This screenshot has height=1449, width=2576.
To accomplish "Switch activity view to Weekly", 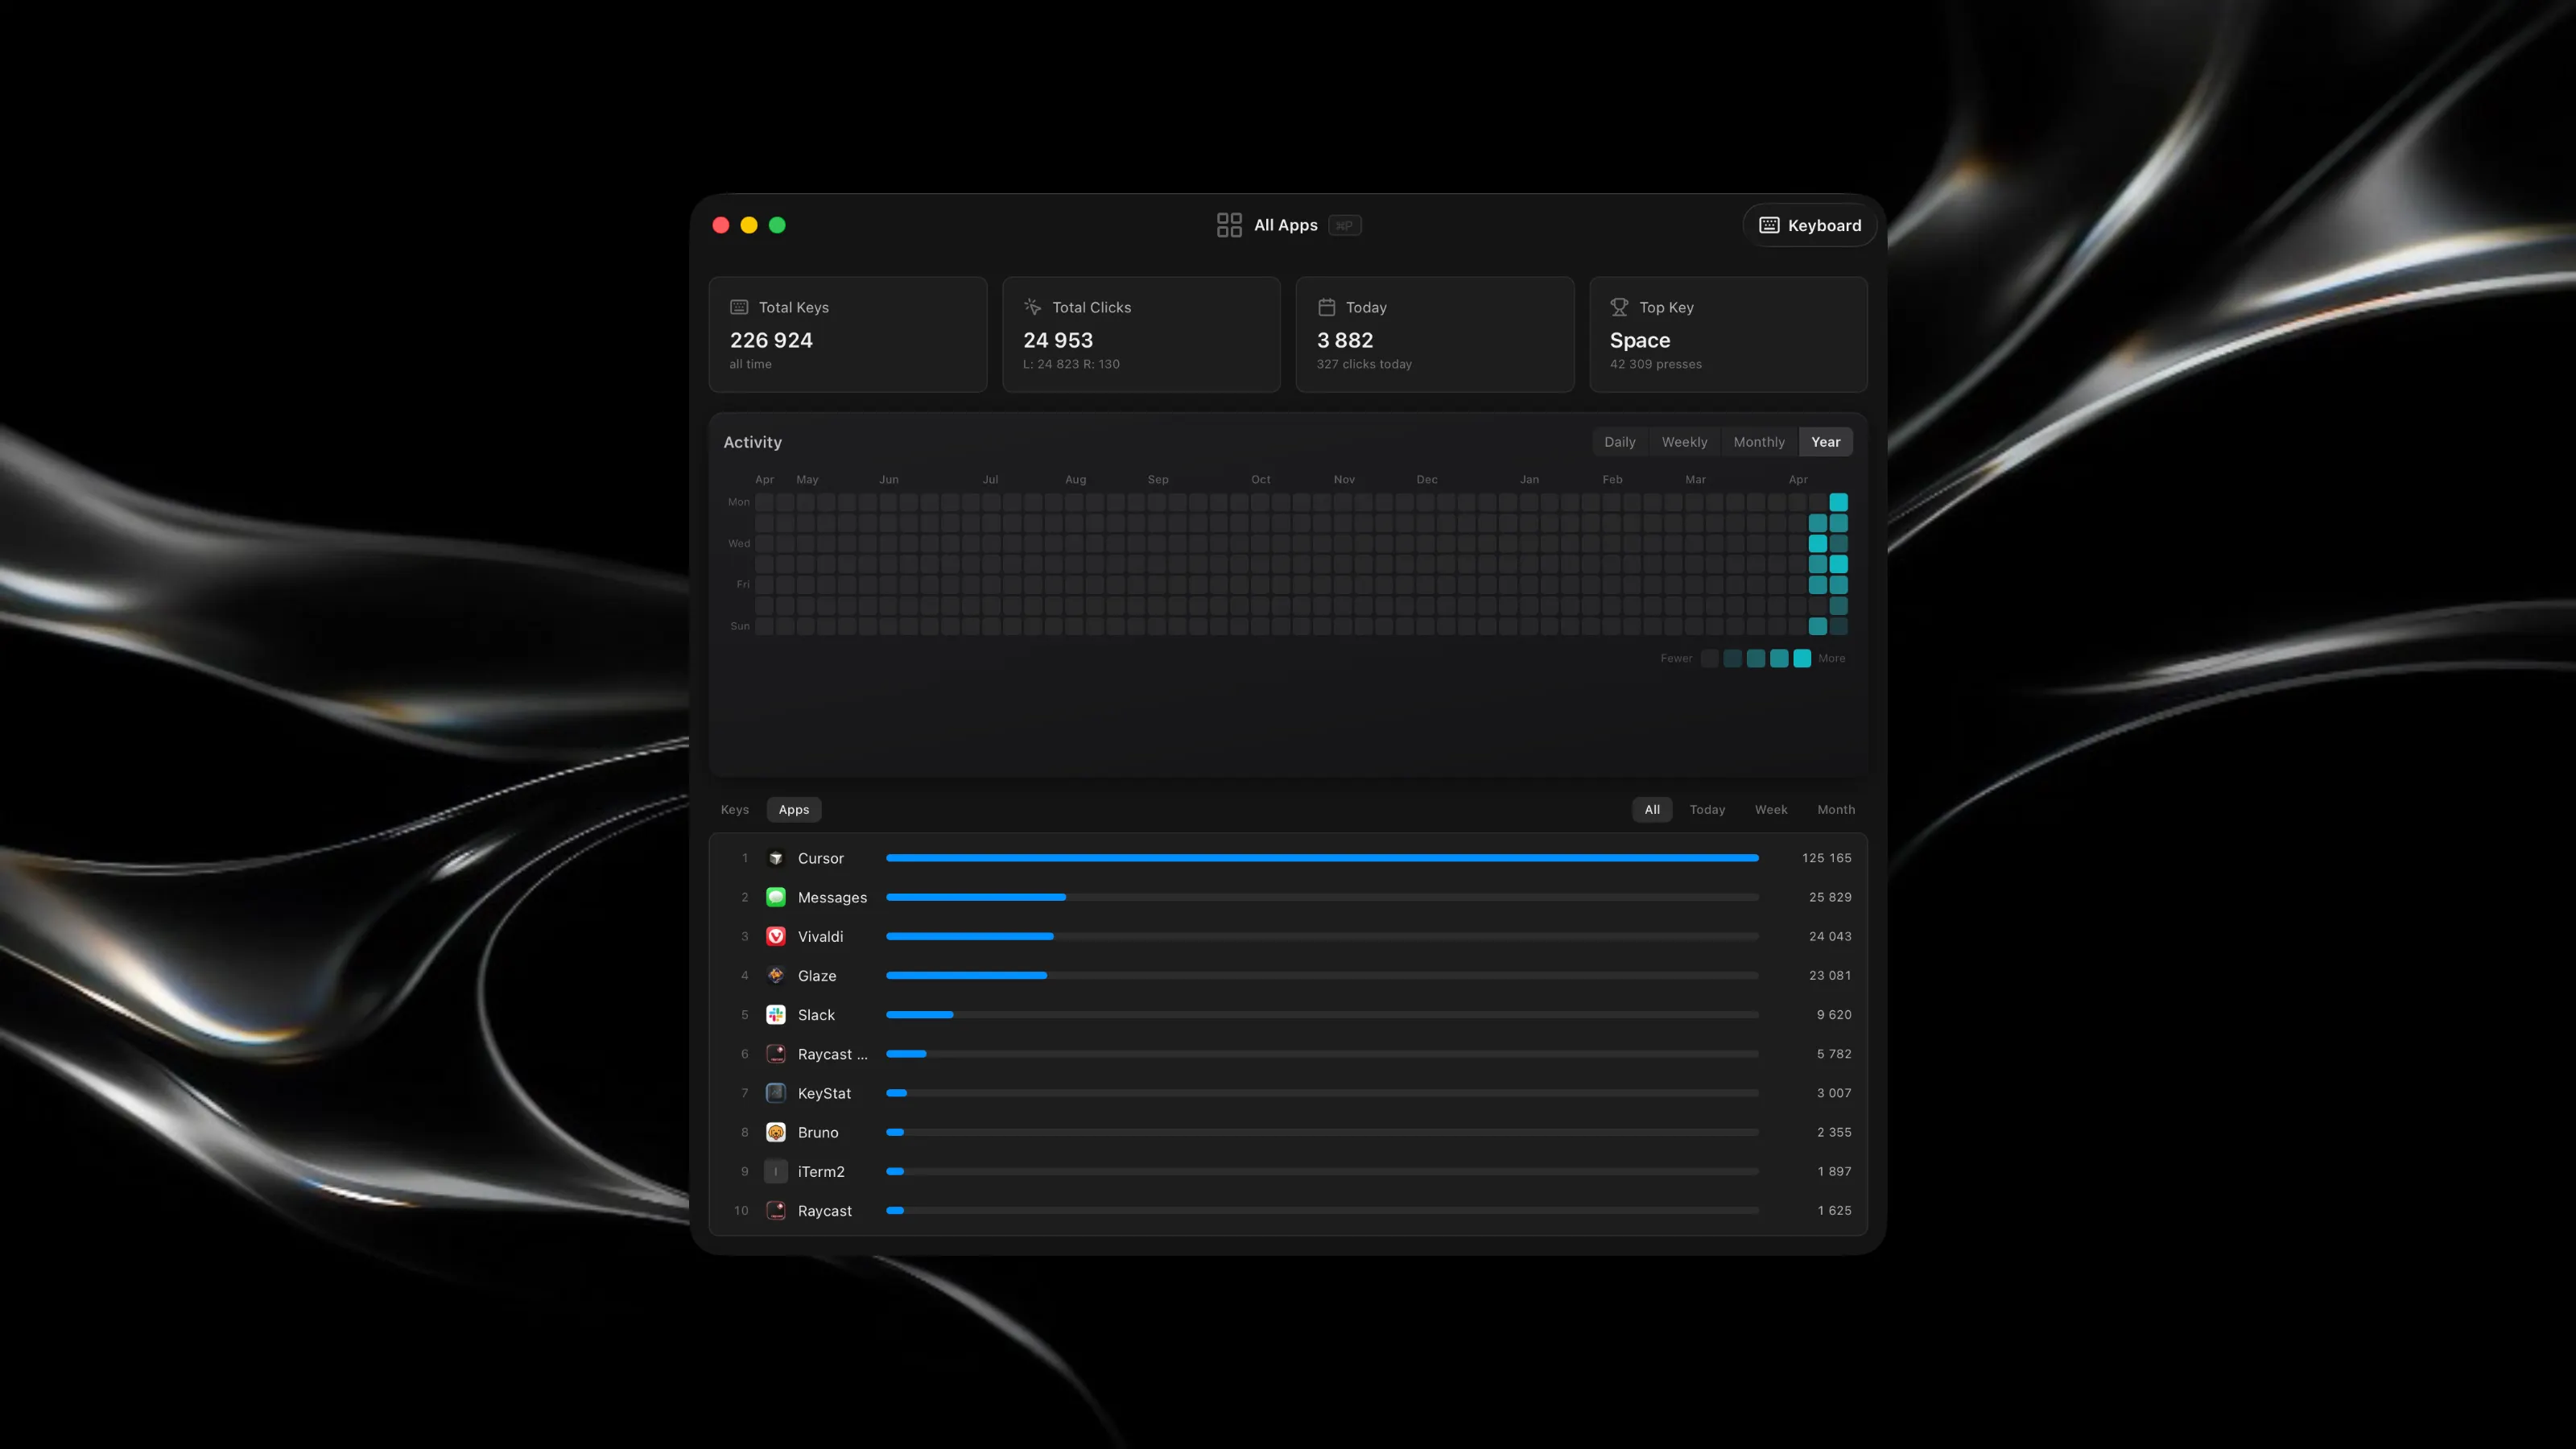I will coord(1684,442).
